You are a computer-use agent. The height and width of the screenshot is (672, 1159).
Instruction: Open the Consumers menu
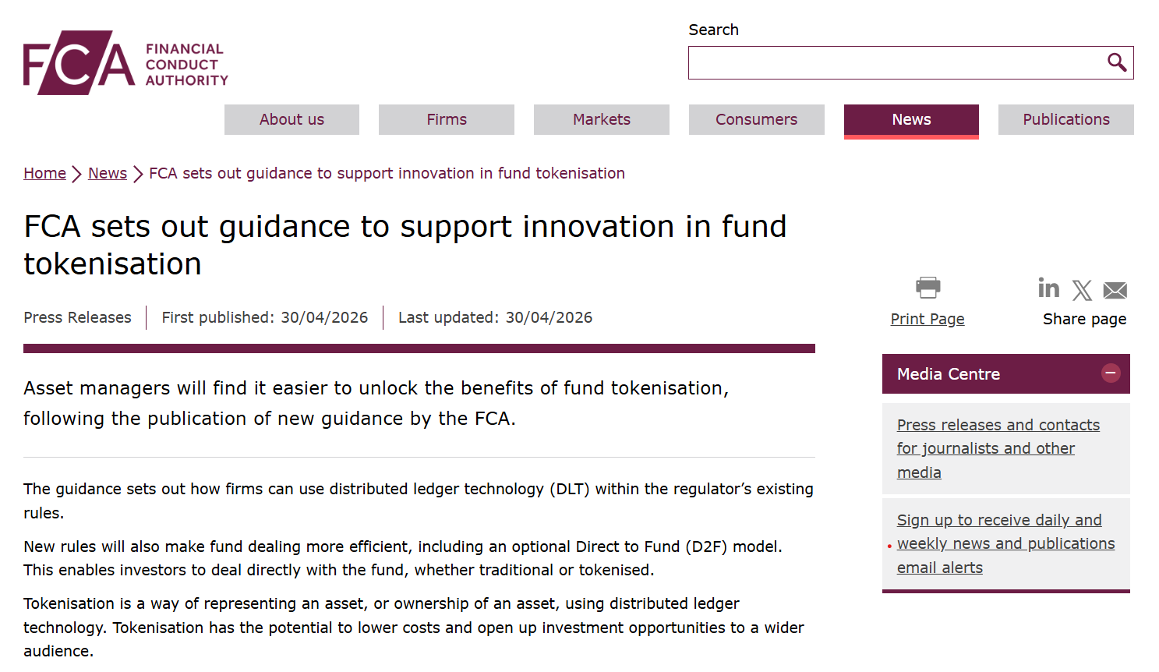pyautogui.click(x=756, y=119)
